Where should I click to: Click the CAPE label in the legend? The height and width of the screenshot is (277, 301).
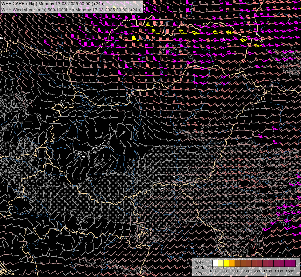tap(199, 267)
